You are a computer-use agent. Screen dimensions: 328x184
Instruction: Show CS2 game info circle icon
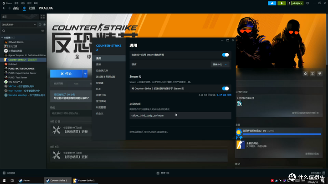313,74
